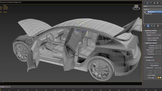Expand the MeshSmooth modifier arrow

click(x=146, y=12)
